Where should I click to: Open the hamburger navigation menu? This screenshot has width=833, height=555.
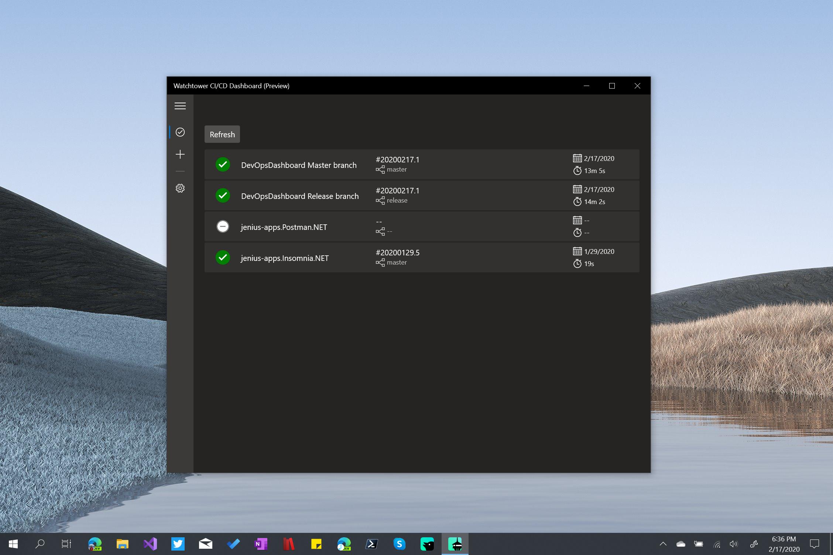[x=180, y=106]
